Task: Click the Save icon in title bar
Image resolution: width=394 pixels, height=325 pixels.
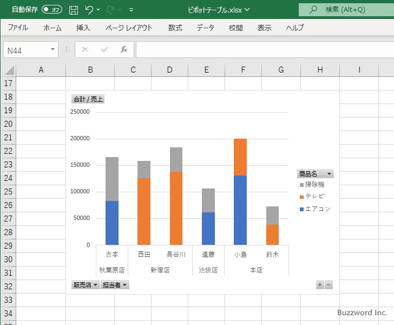Action: coord(74,10)
